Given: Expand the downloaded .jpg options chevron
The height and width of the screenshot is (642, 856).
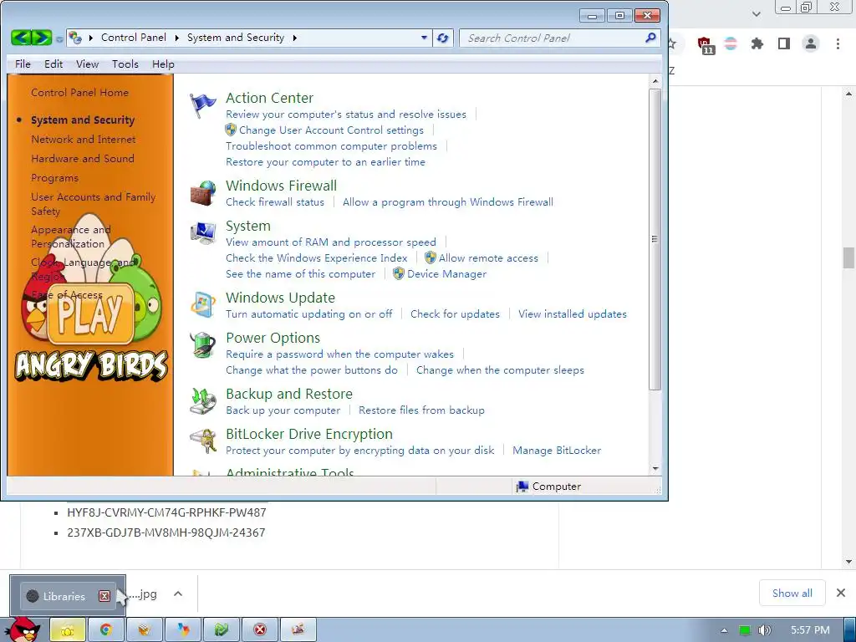Looking at the screenshot, I should click(x=178, y=594).
